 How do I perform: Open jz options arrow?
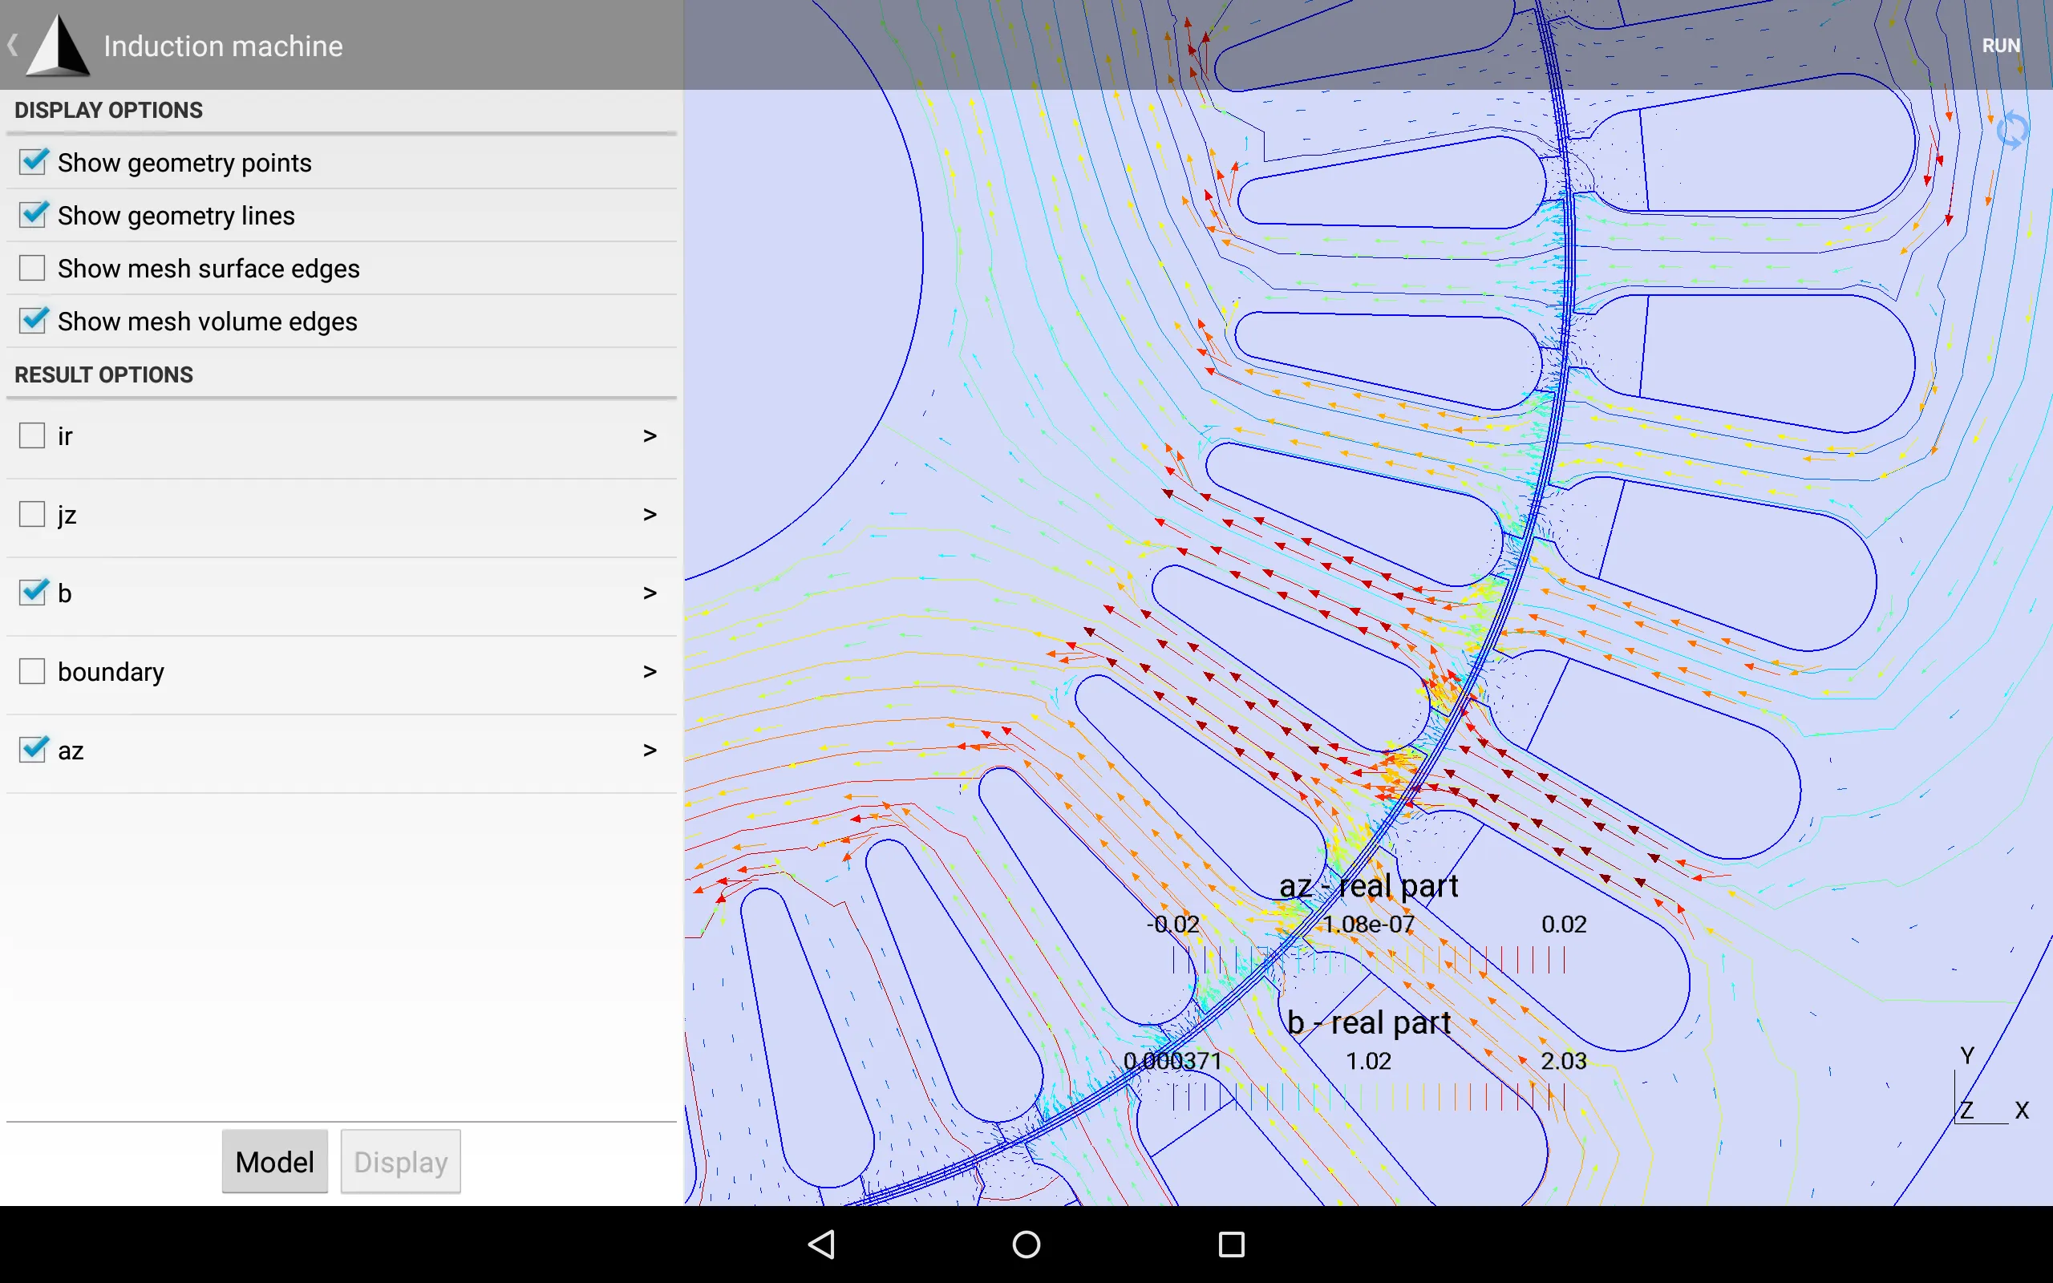click(x=650, y=514)
